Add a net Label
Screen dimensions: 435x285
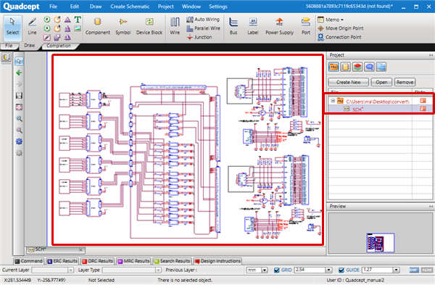[x=253, y=26]
